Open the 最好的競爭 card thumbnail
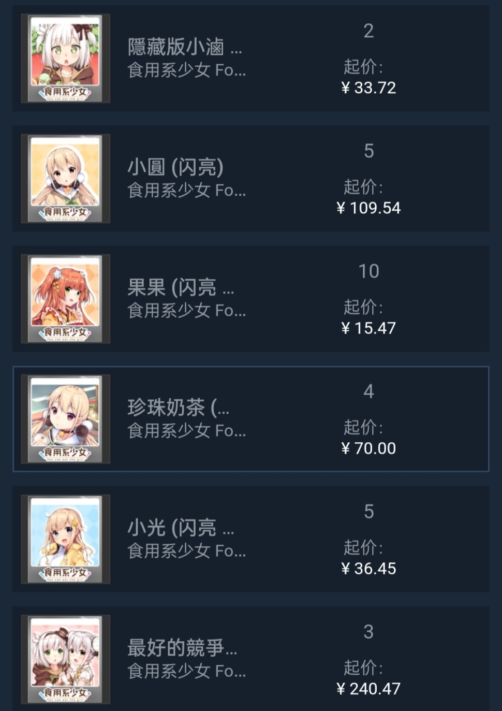 65,659
